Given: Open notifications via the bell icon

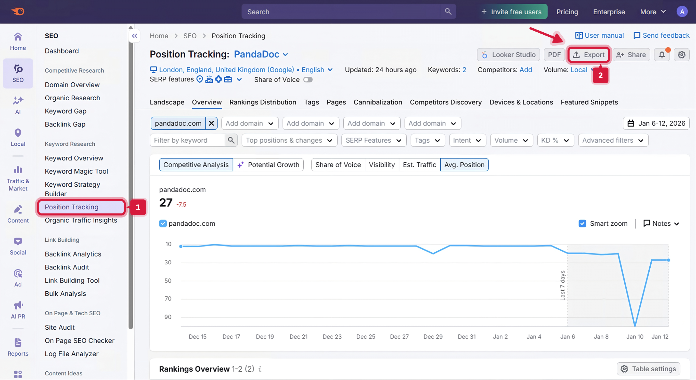Looking at the screenshot, I should click(x=662, y=55).
